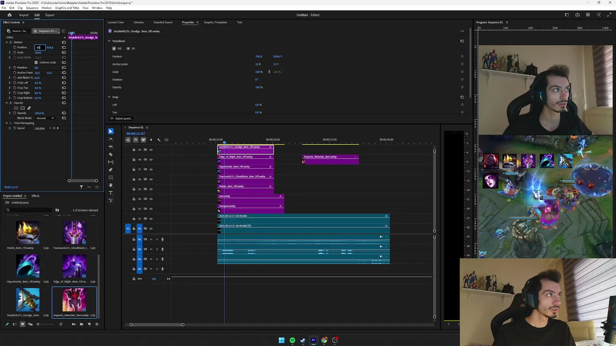Screen dimensions: 616x346
Task: Click the Fill button in Properties
Action: point(117,49)
